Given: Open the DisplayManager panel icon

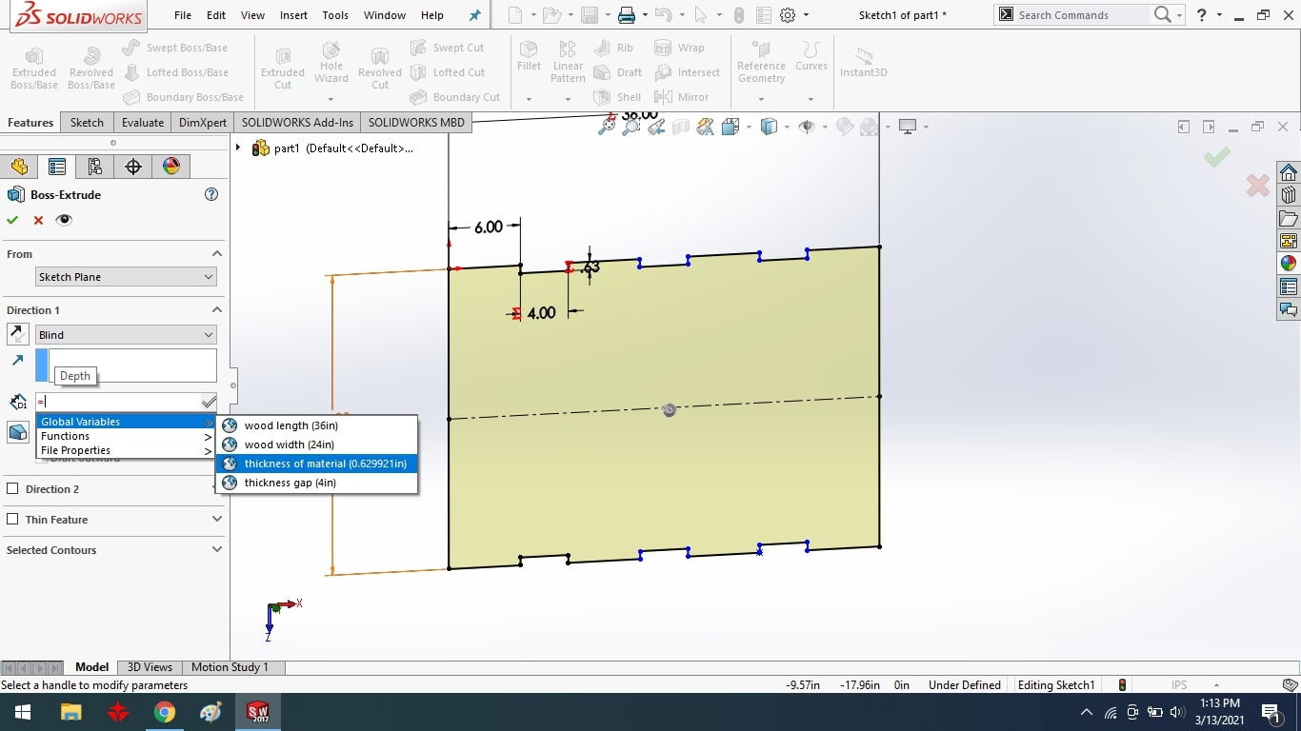Looking at the screenshot, I should 171,167.
